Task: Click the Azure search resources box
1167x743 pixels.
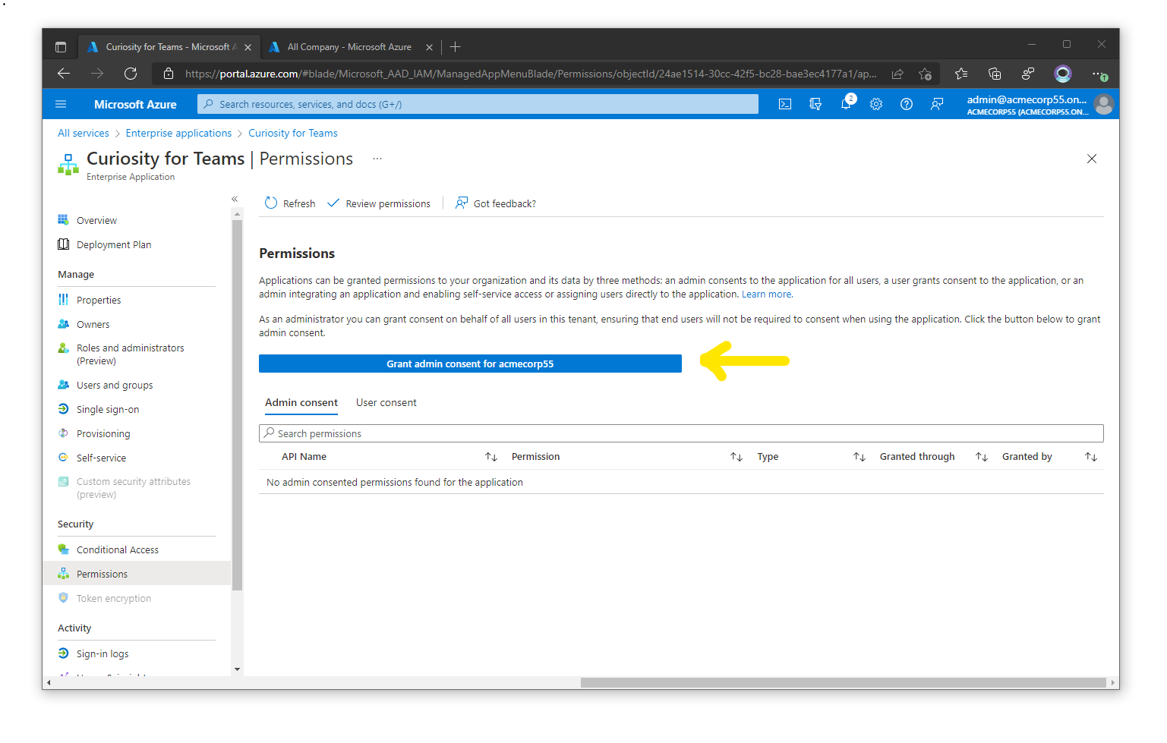Action: [478, 104]
